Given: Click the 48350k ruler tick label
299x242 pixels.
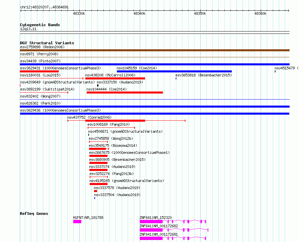Looking at the screenshot, I should 200,14.
